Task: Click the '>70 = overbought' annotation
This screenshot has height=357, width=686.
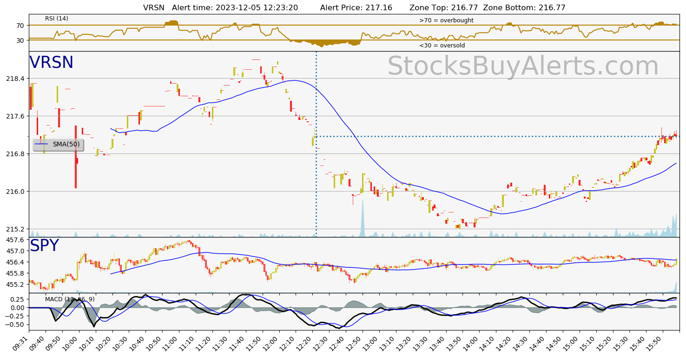Action: point(446,20)
